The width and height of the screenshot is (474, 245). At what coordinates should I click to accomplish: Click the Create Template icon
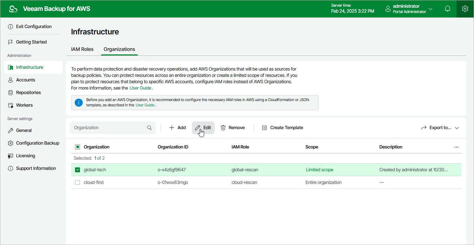coord(265,128)
